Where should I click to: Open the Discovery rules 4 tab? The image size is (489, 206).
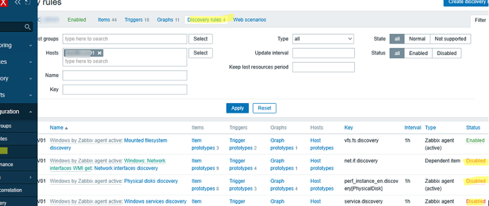click(x=206, y=20)
